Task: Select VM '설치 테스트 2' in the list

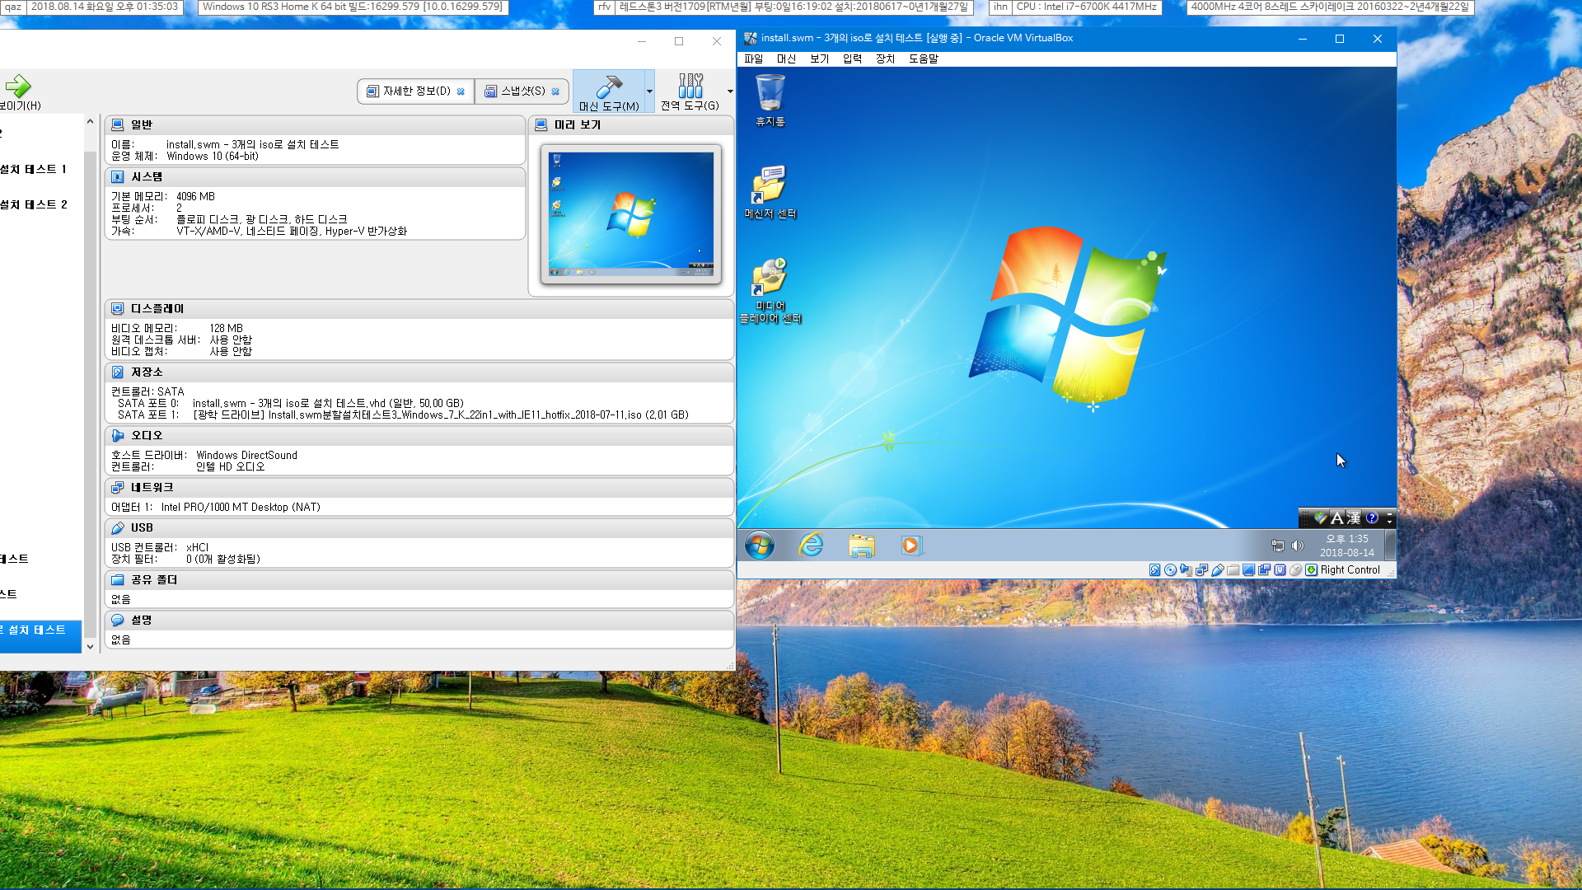Action: 40,204
